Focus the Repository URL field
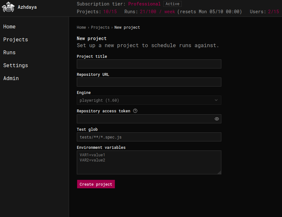This screenshot has width=282, height=217. point(149,82)
